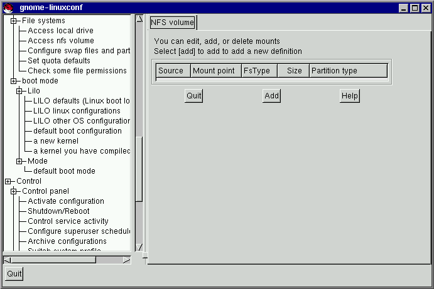Select the NFS volume tab
Viewport: 434px width, 289px height.
tap(172, 23)
